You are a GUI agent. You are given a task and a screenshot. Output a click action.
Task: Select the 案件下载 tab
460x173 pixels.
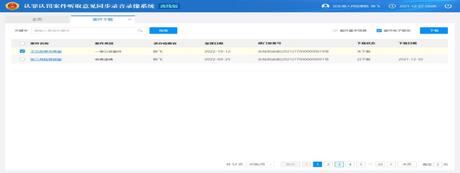tap(103, 20)
